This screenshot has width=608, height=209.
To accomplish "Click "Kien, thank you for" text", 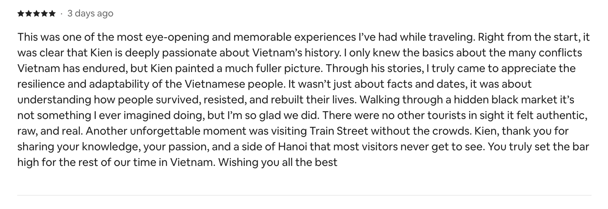I will 521,131.
